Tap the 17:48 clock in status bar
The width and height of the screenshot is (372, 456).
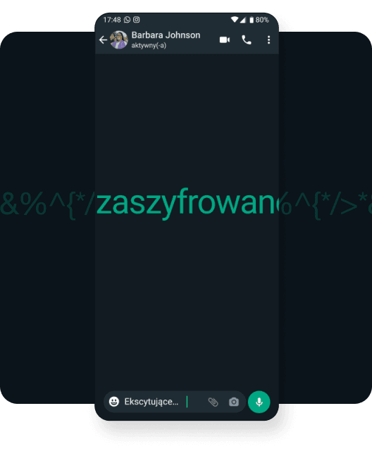click(112, 20)
